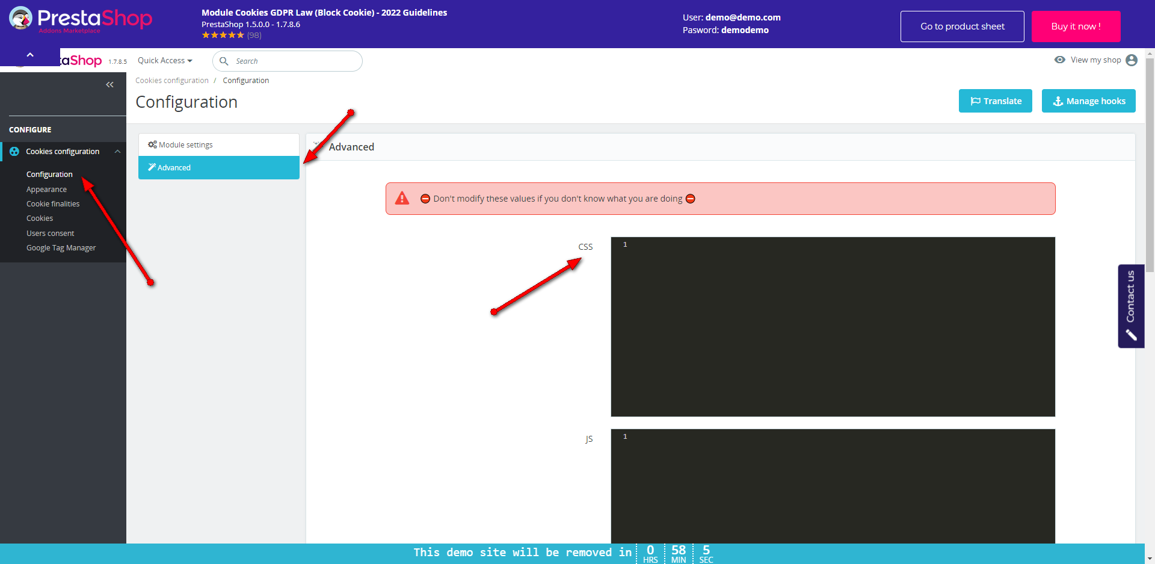The width and height of the screenshot is (1155, 564).
Task: Click the 'JS' field label
Action: [x=589, y=439]
